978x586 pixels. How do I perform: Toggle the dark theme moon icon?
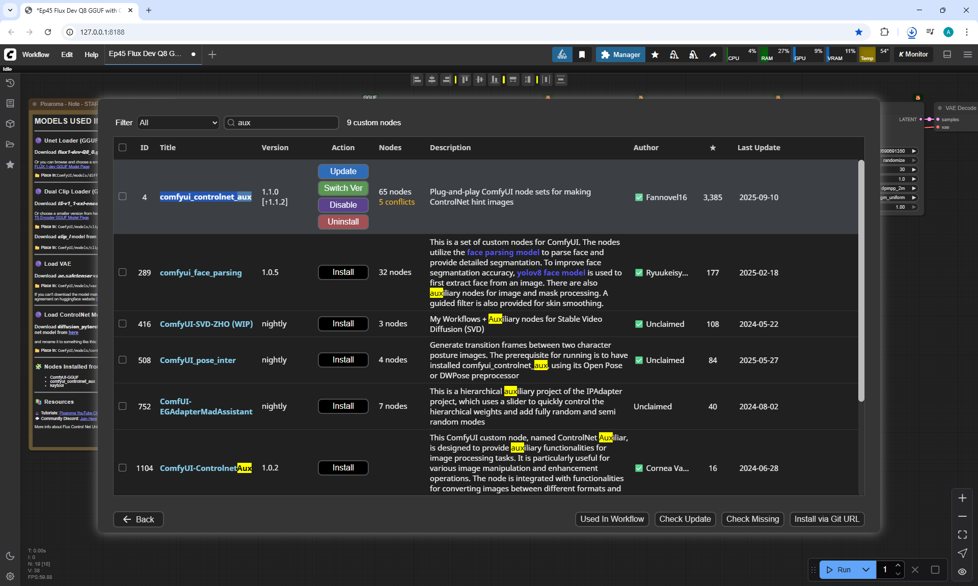coord(10,556)
